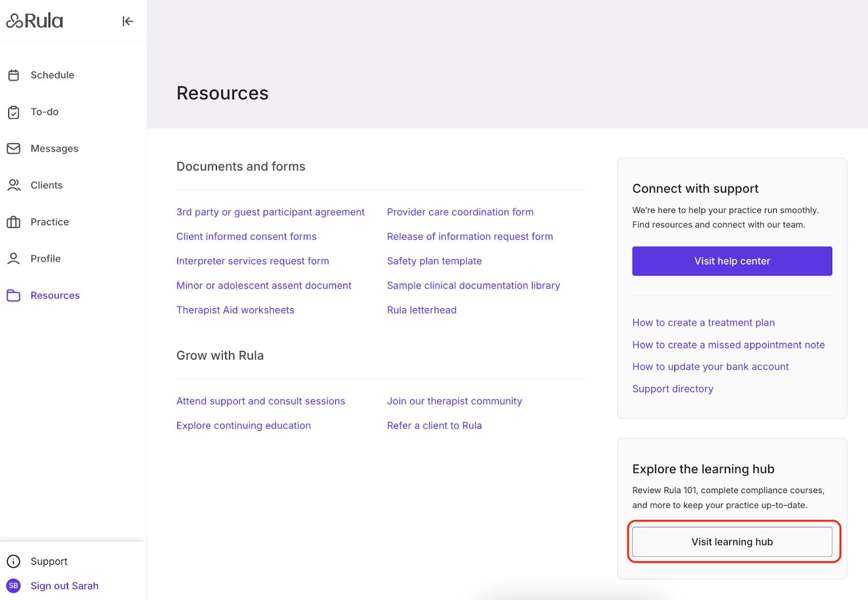Screen dimensions: 868x600
Task: Click the Resources folder icon
Action: (14, 296)
